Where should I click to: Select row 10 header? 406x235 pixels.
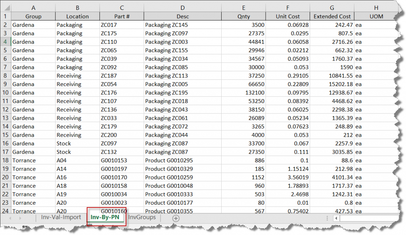(x=6, y=93)
